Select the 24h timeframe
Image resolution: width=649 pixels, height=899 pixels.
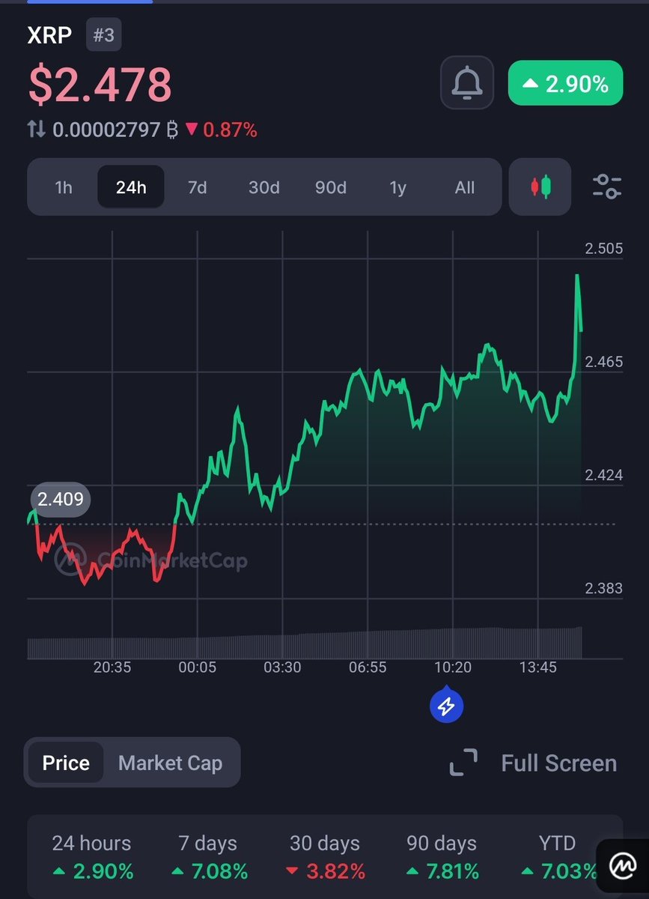131,187
